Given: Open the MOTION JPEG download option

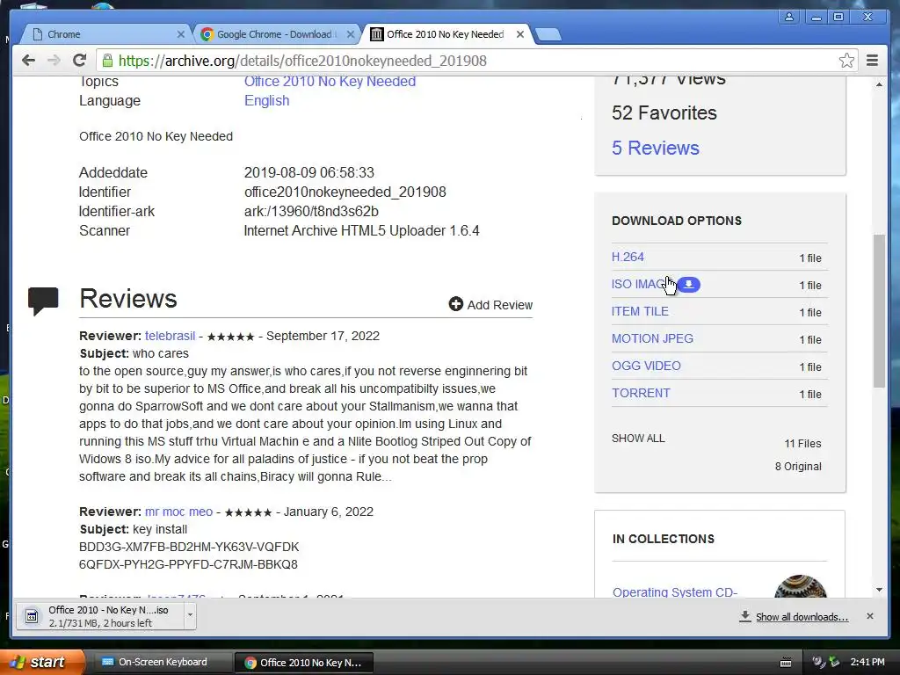Looking at the screenshot, I should [x=653, y=338].
